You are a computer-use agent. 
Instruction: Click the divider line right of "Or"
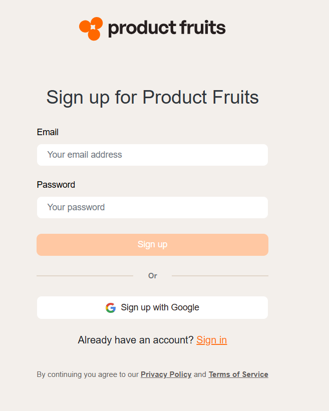220,276
